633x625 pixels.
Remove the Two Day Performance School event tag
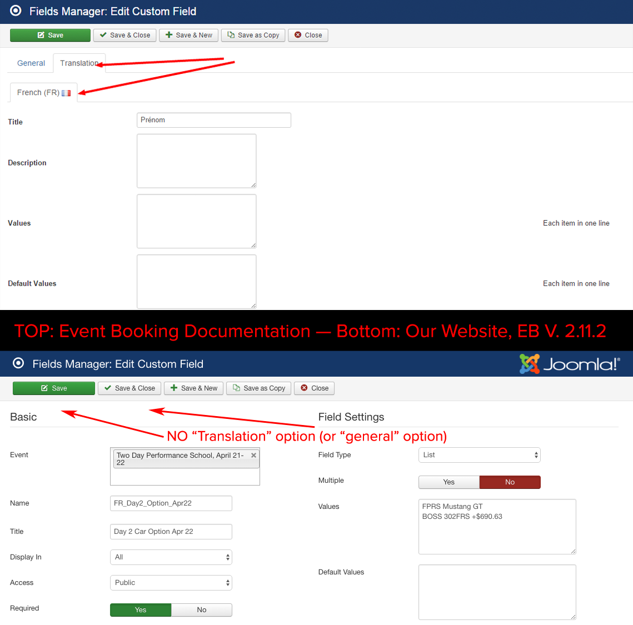(253, 455)
